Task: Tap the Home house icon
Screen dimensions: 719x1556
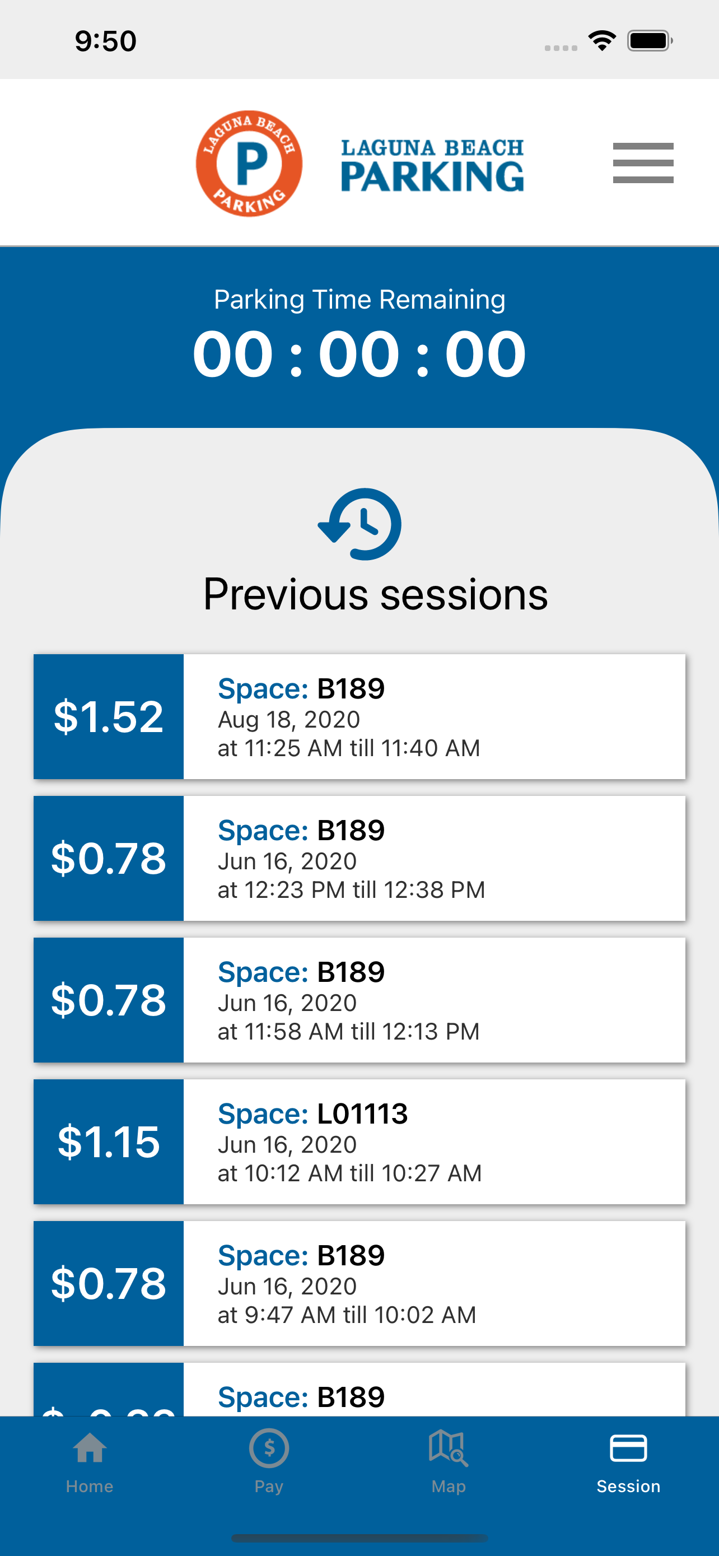Action: click(90, 1448)
